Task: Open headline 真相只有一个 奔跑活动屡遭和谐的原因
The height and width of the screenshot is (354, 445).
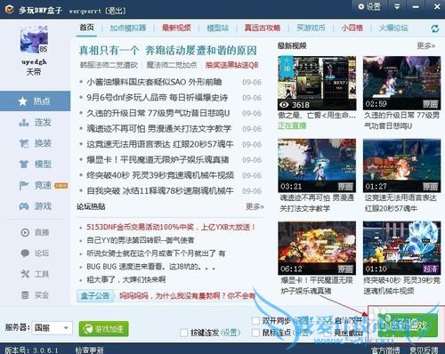Action: pos(168,51)
